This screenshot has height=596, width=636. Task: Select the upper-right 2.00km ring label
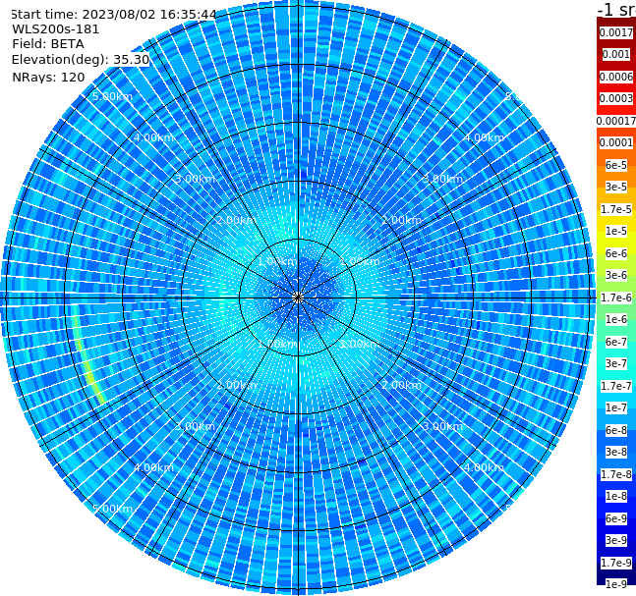(401, 220)
